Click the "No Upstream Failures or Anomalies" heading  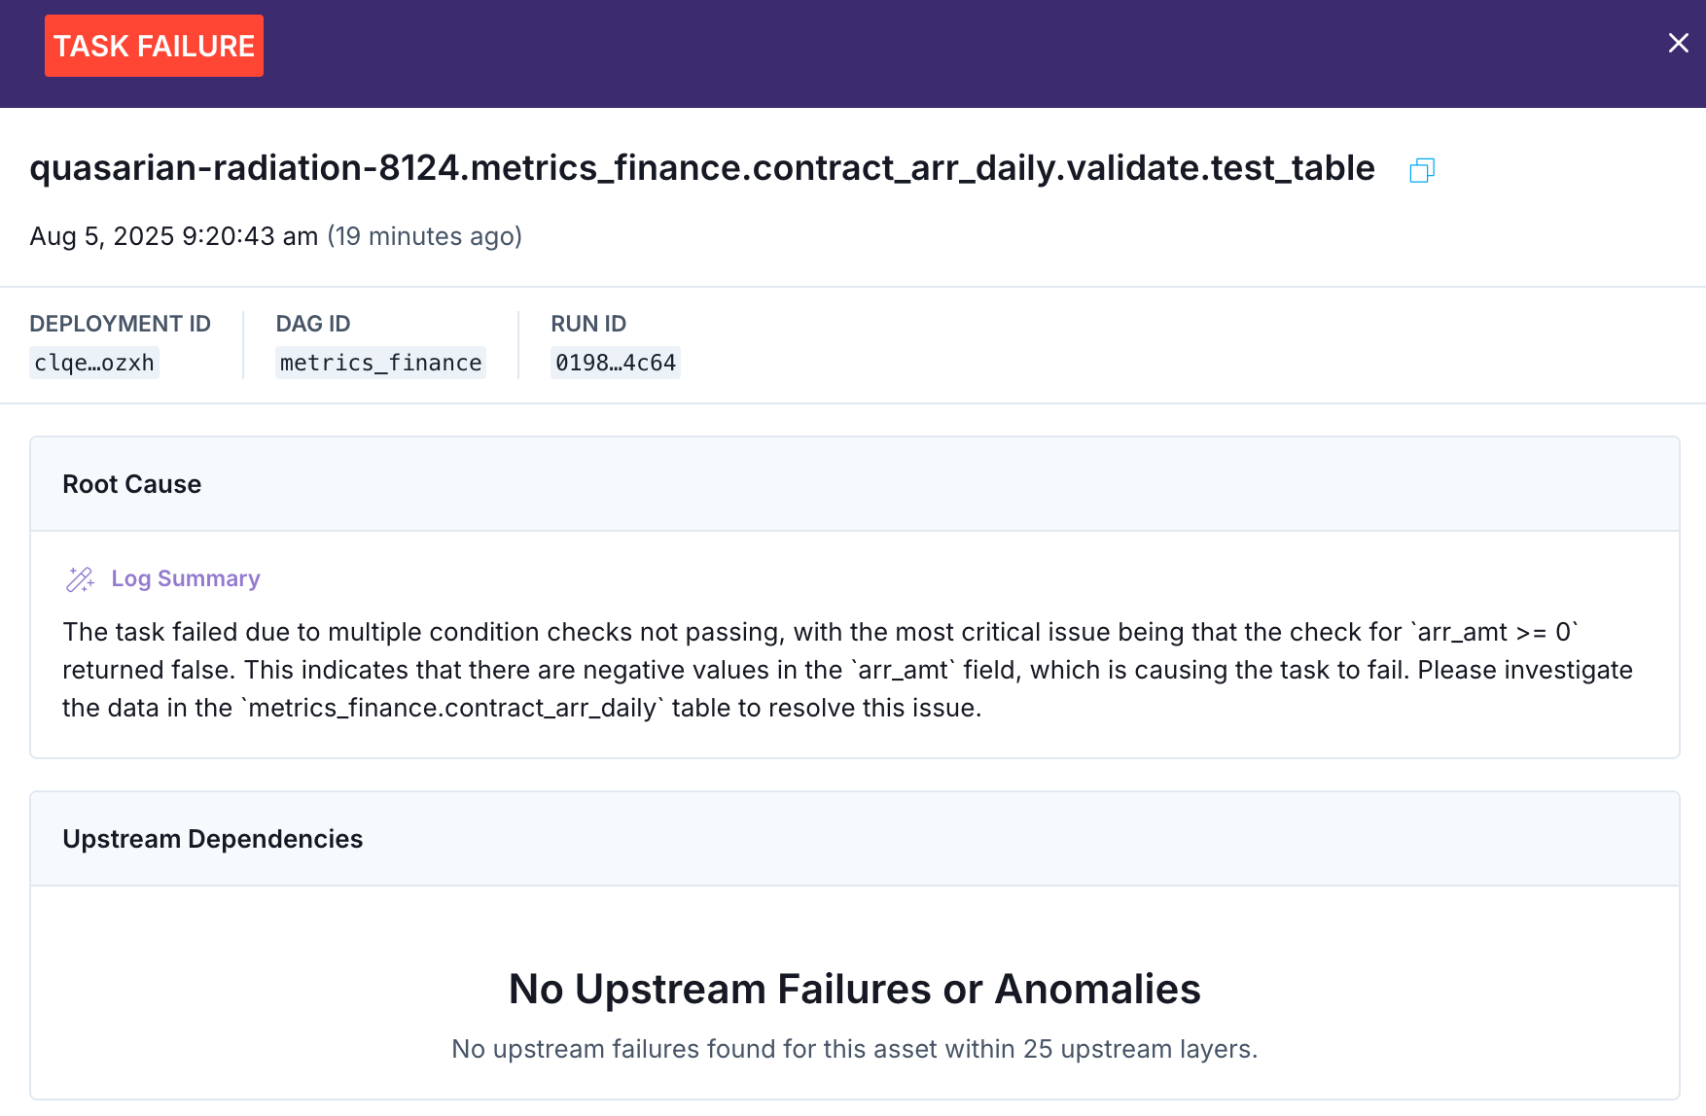click(x=854, y=989)
